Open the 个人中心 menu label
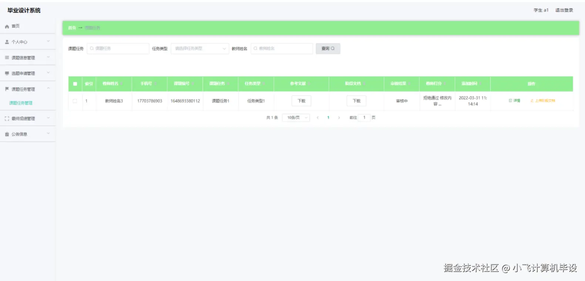 pos(19,42)
